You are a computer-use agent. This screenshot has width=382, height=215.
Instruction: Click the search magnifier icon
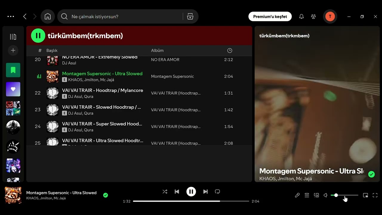click(64, 17)
